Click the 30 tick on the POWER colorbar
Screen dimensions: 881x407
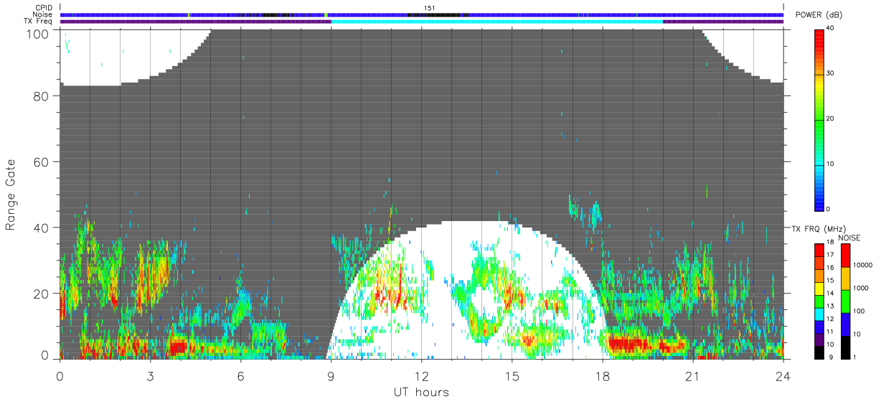(831, 73)
